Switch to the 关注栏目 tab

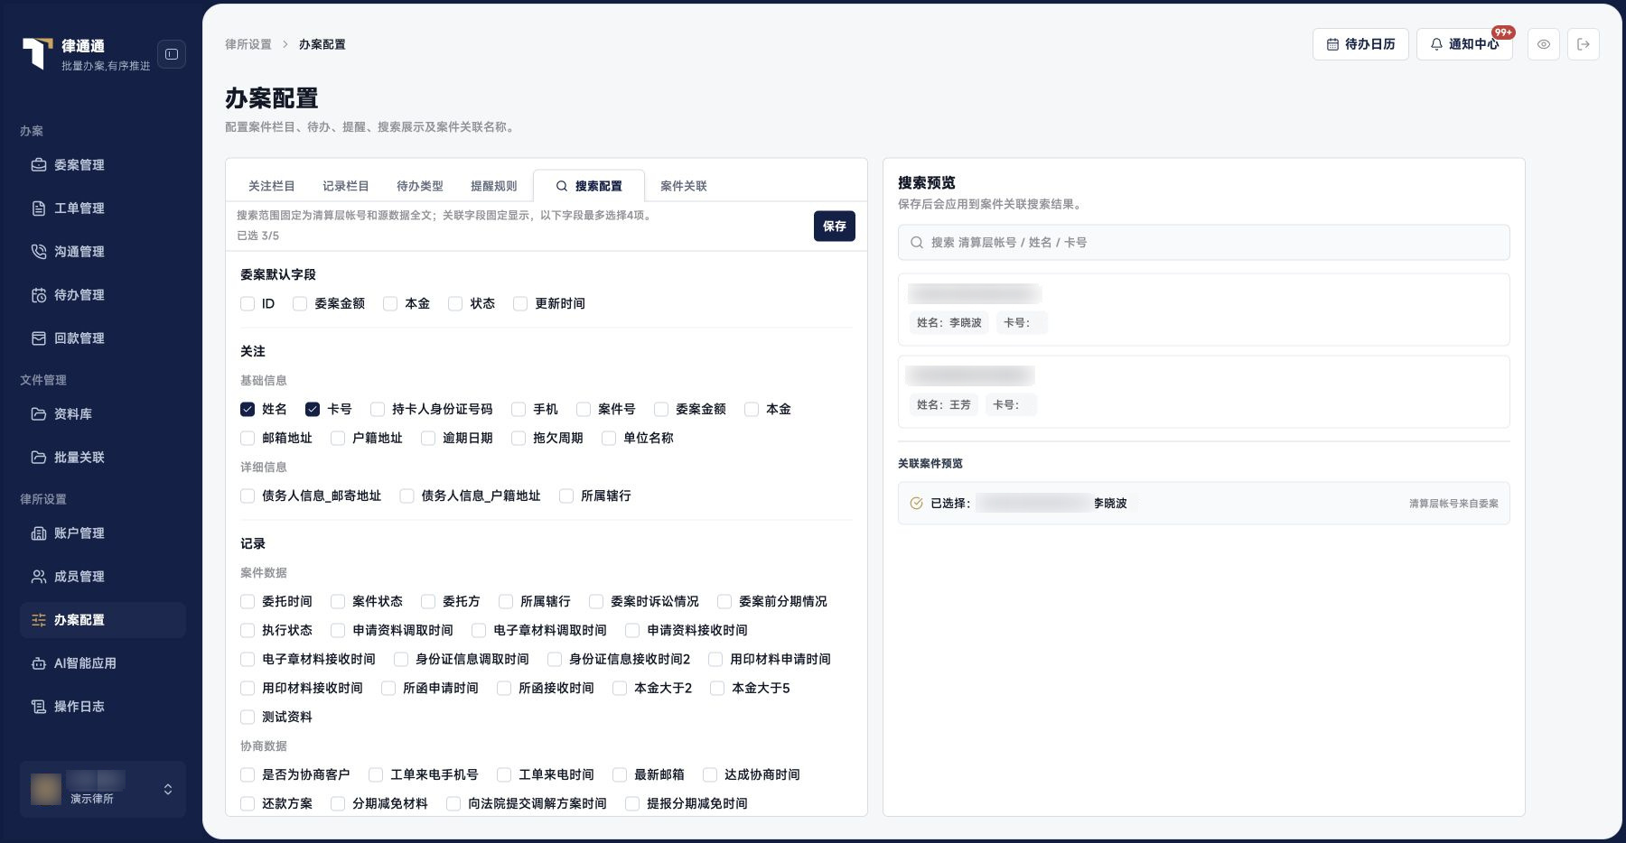272,186
